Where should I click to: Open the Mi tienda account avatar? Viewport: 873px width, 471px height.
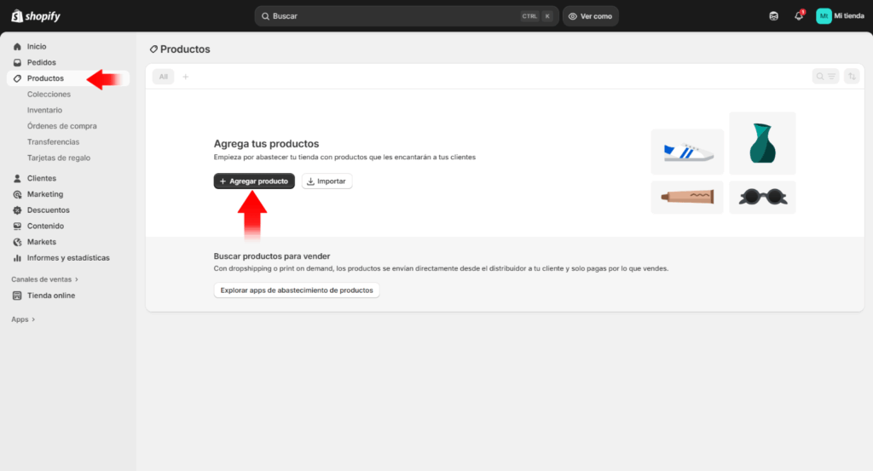[824, 16]
